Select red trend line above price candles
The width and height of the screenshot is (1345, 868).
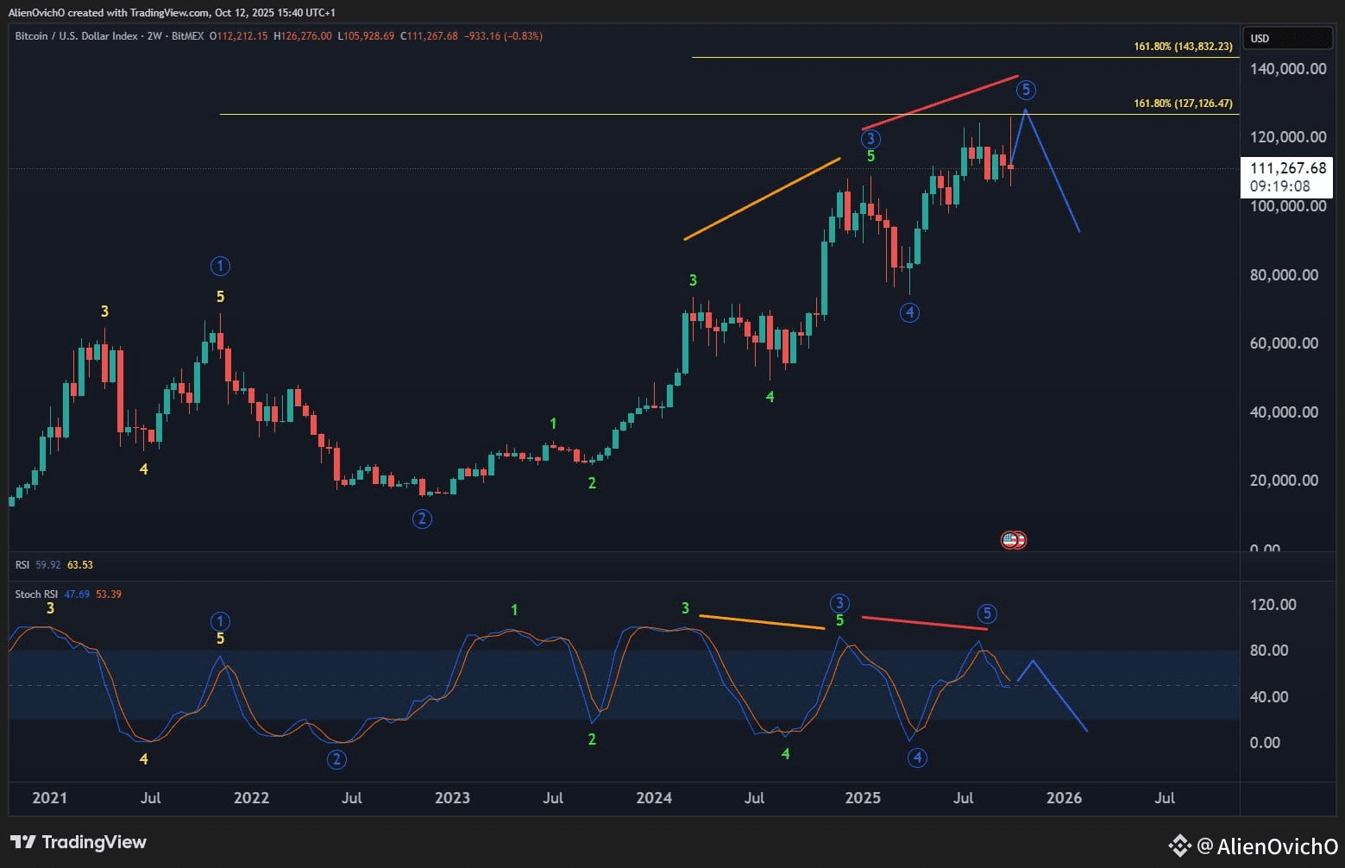pos(940,103)
